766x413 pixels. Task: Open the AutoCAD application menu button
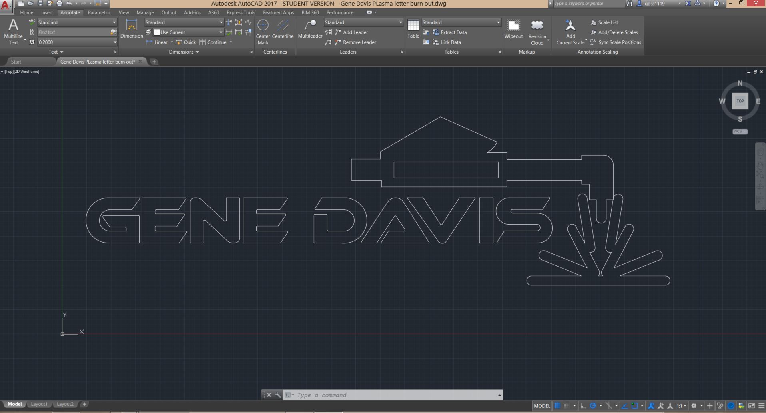click(x=6, y=6)
